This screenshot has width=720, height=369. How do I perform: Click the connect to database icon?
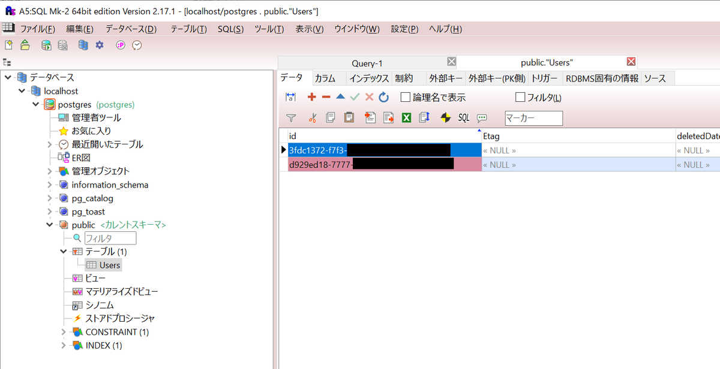coord(46,45)
